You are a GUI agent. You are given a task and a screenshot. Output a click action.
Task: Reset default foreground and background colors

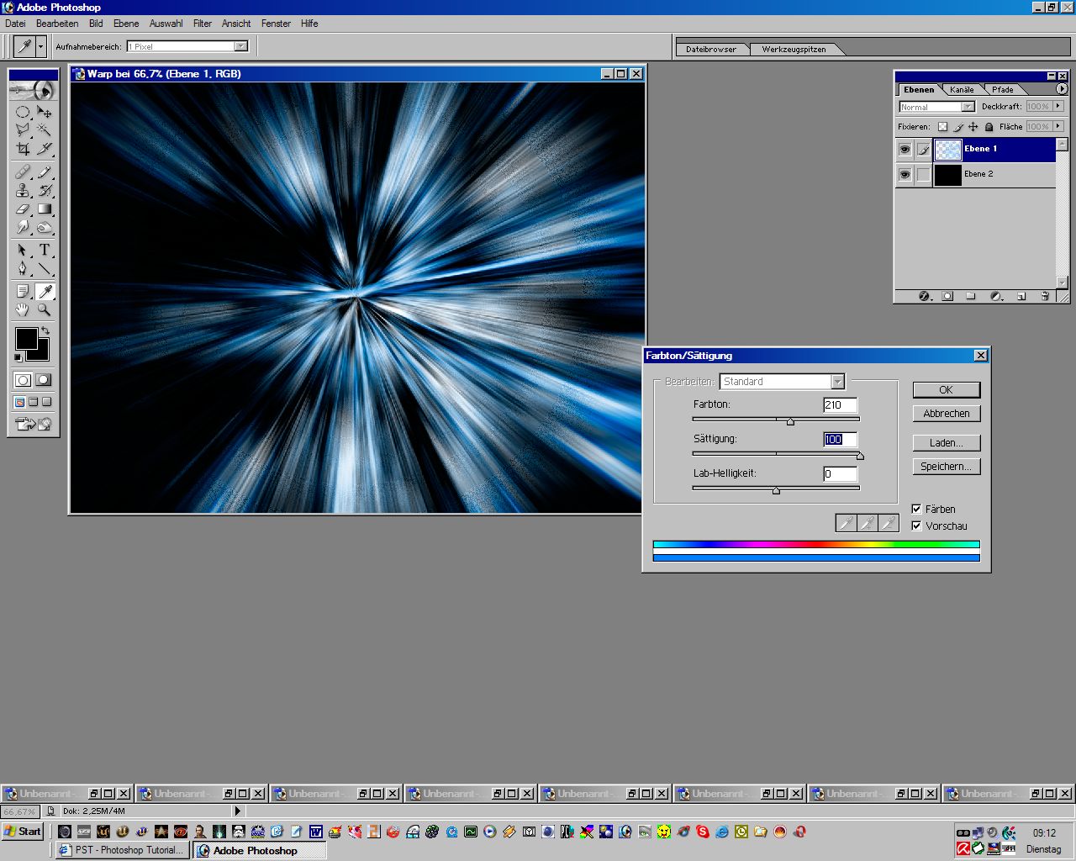18,358
